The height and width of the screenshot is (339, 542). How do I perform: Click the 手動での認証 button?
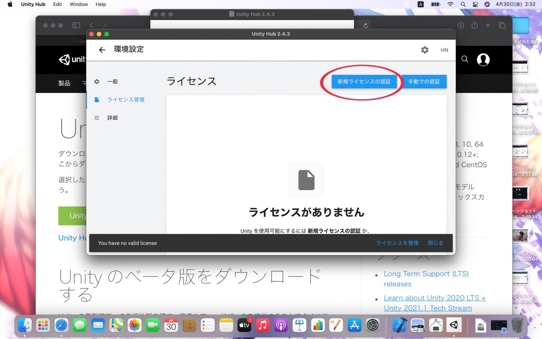pyautogui.click(x=424, y=82)
